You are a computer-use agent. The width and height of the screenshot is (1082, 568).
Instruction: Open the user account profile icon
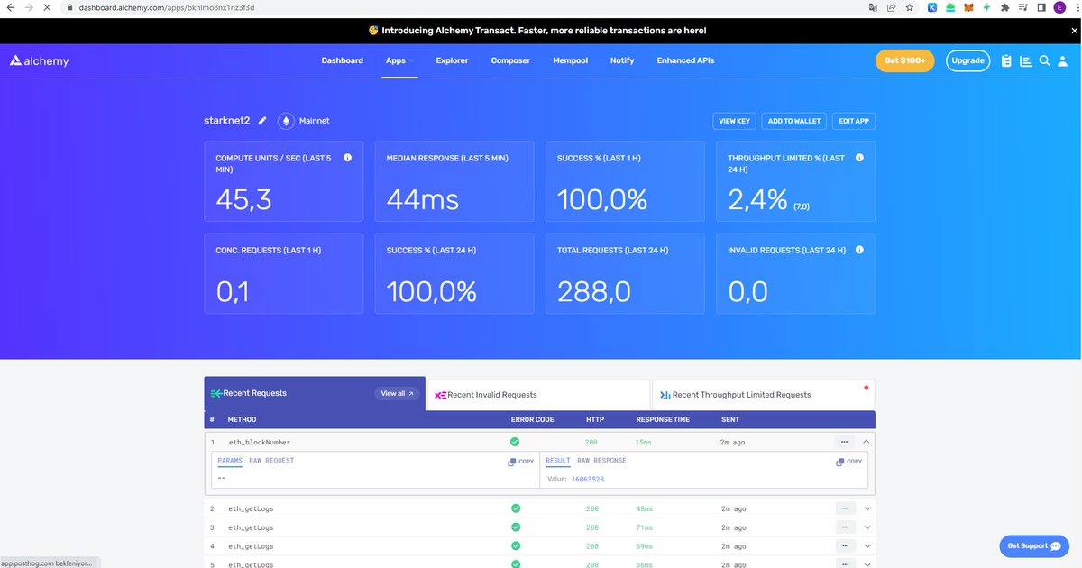(1063, 60)
